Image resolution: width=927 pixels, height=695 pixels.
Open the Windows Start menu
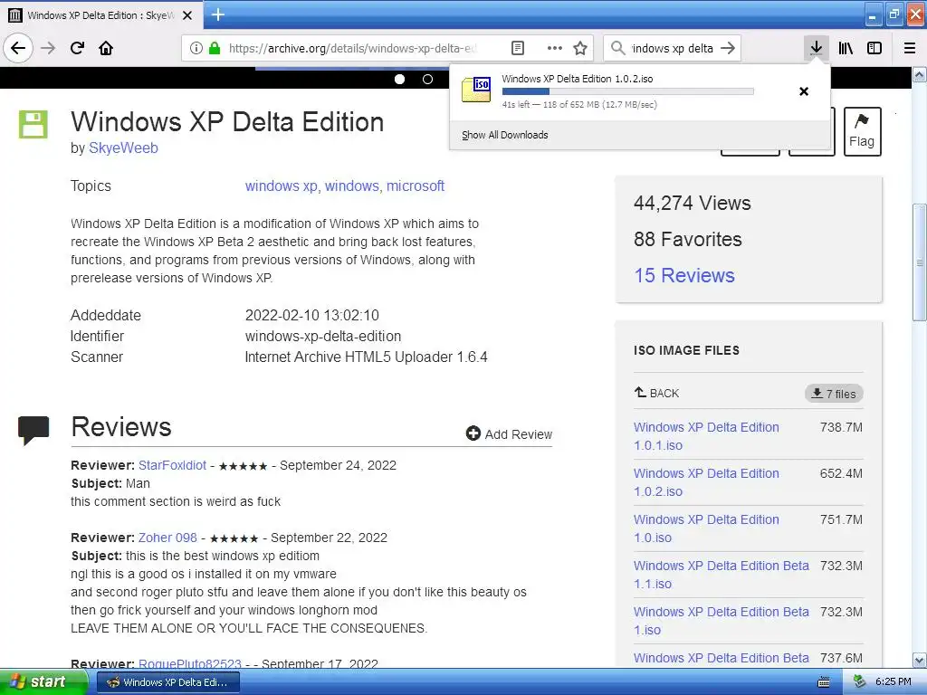pyautogui.click(x=43, y=682)
